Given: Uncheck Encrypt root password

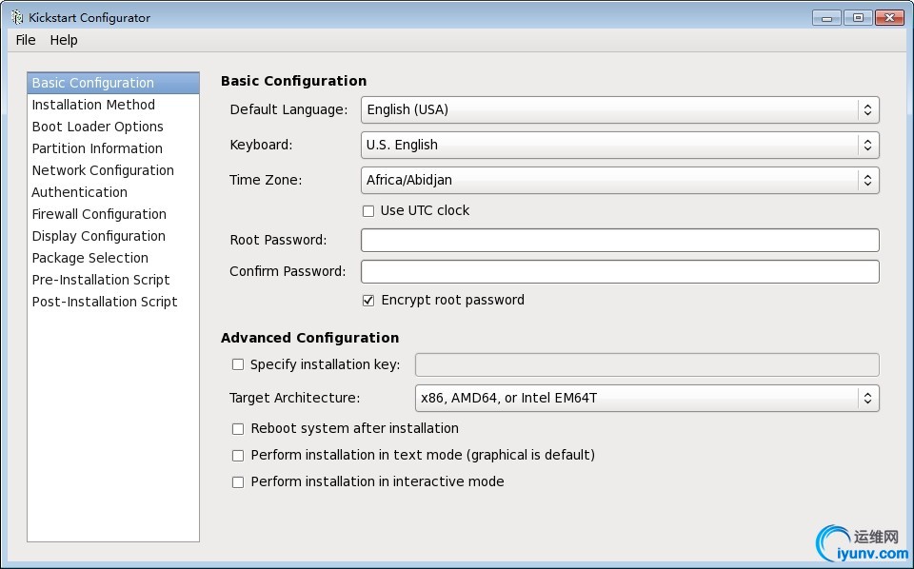Looking at the screenshot, I should point(368,301).
